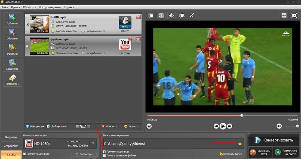This screenshot has height=159, width=301.
Task: Open the Обработка menu
Action: (29, 7)
